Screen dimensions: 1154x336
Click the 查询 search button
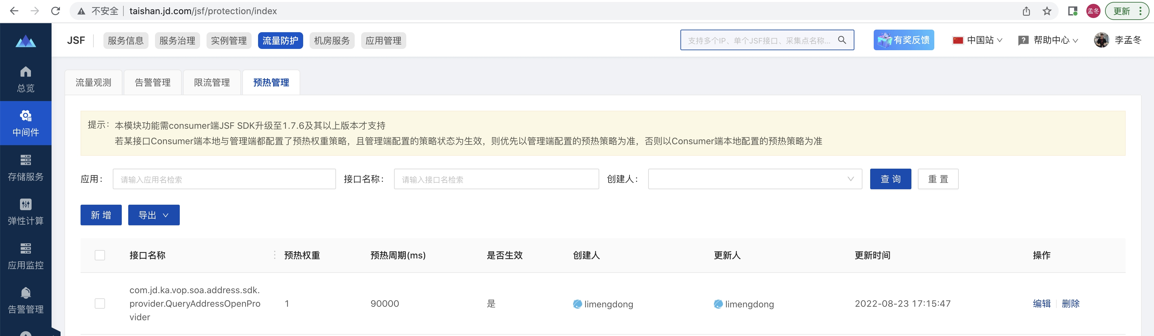coord(890,179)
